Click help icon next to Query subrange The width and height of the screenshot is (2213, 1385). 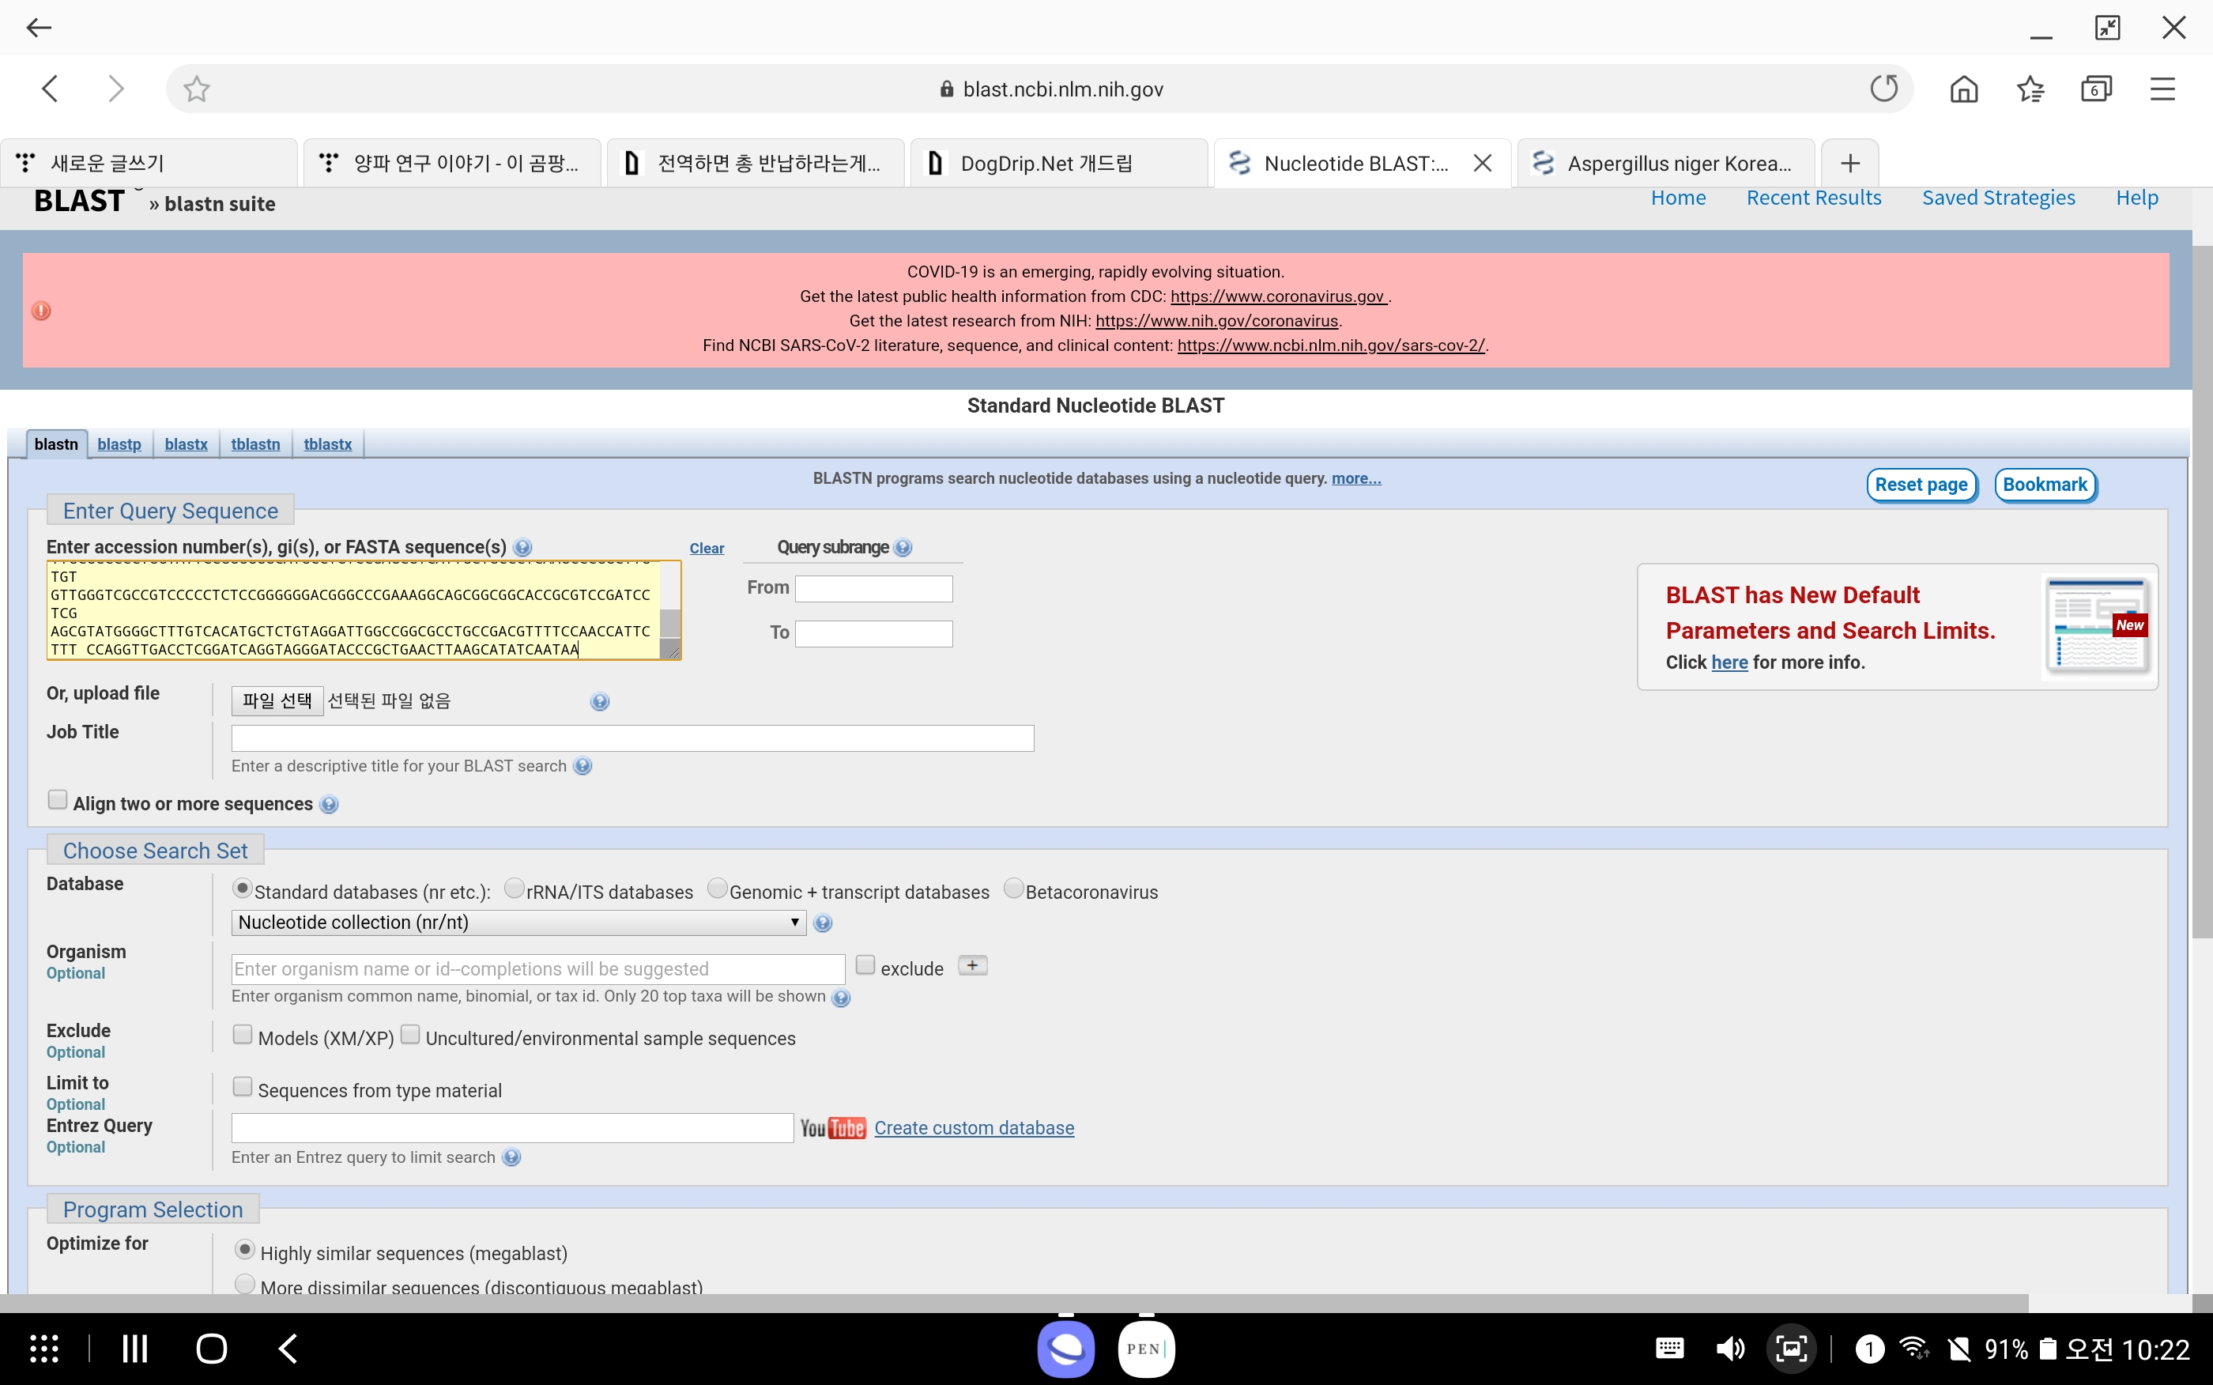pos(903,548)
